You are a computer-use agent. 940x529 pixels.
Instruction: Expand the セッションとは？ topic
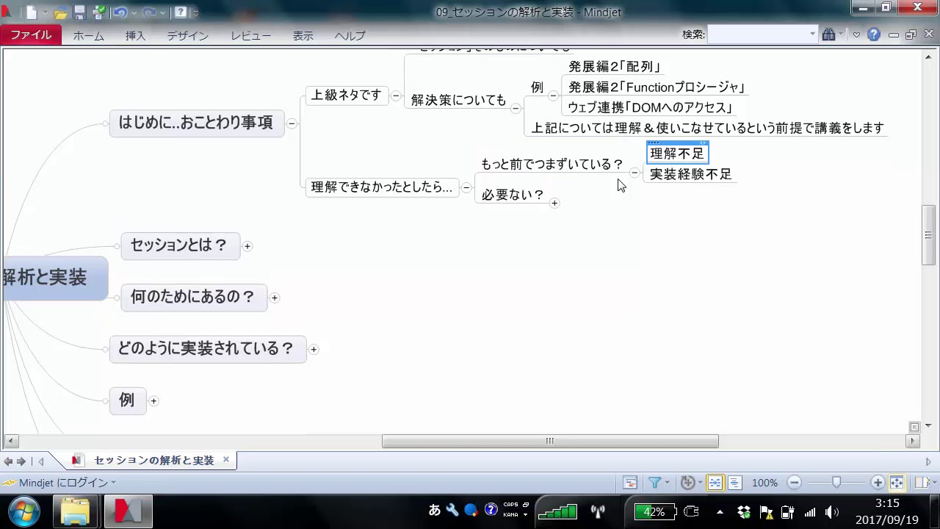click(247, 246)
